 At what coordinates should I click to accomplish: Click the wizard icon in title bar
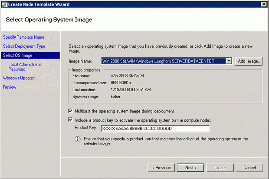4,4
